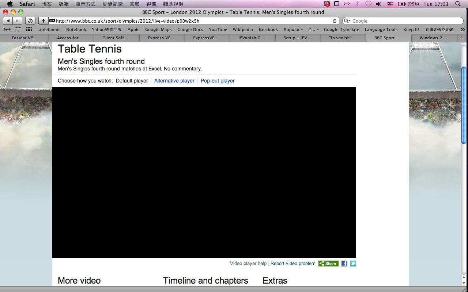The image size is (468, 292).
Task: Switch to the Setup – IPV... tab
Action: (297, 38)
